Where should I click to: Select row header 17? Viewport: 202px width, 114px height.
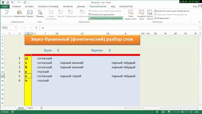point(2,85)
